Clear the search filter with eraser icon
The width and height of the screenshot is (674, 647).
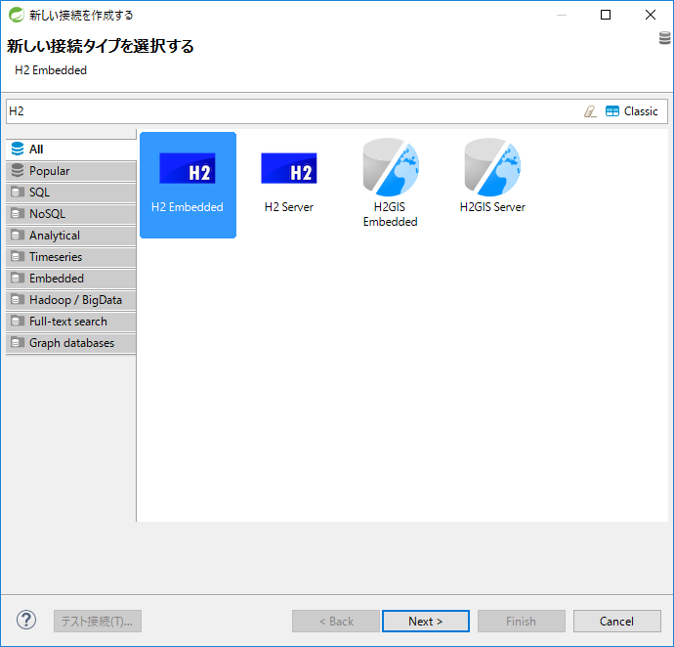tap(590, 111)
